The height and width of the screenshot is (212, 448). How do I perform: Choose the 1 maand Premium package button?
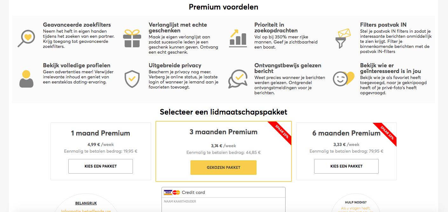point(100,166)
